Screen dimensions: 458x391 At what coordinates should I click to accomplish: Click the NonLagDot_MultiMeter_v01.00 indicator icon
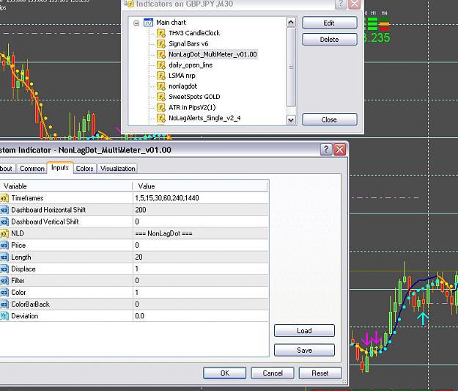pos(161,54)
